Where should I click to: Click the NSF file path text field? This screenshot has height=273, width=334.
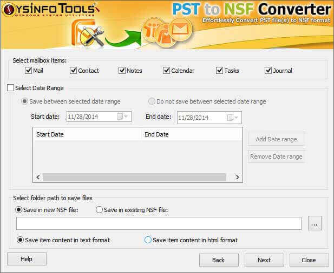tap(159, 223)
